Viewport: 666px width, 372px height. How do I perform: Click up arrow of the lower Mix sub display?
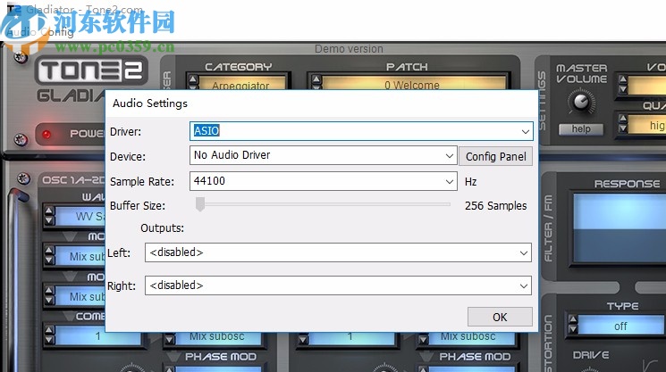click(x=49, y=290)
